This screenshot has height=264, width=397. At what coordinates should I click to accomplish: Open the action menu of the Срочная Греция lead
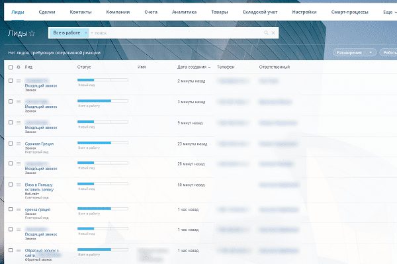pyautogui.click(x=19, y=144)
